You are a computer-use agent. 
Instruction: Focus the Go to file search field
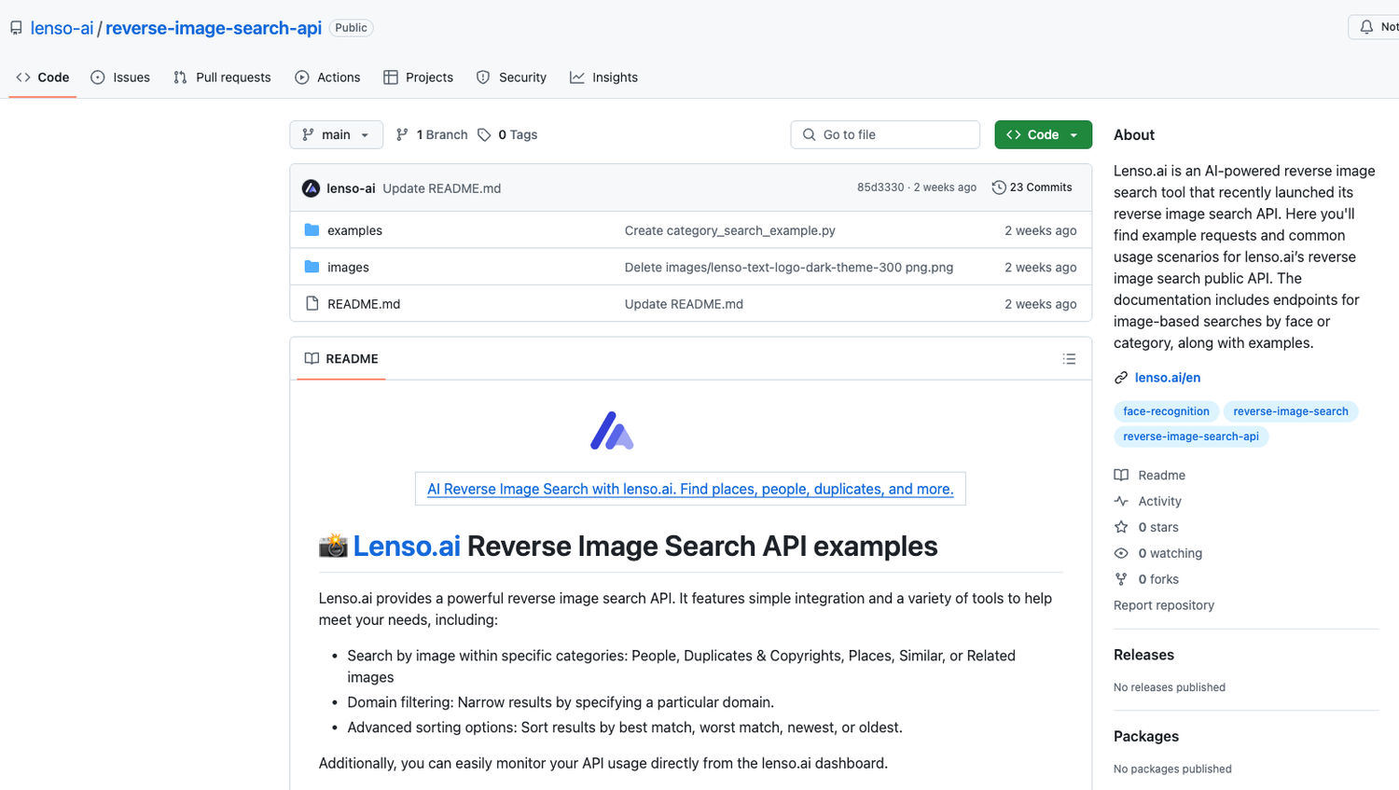click(x=885, y=134)
